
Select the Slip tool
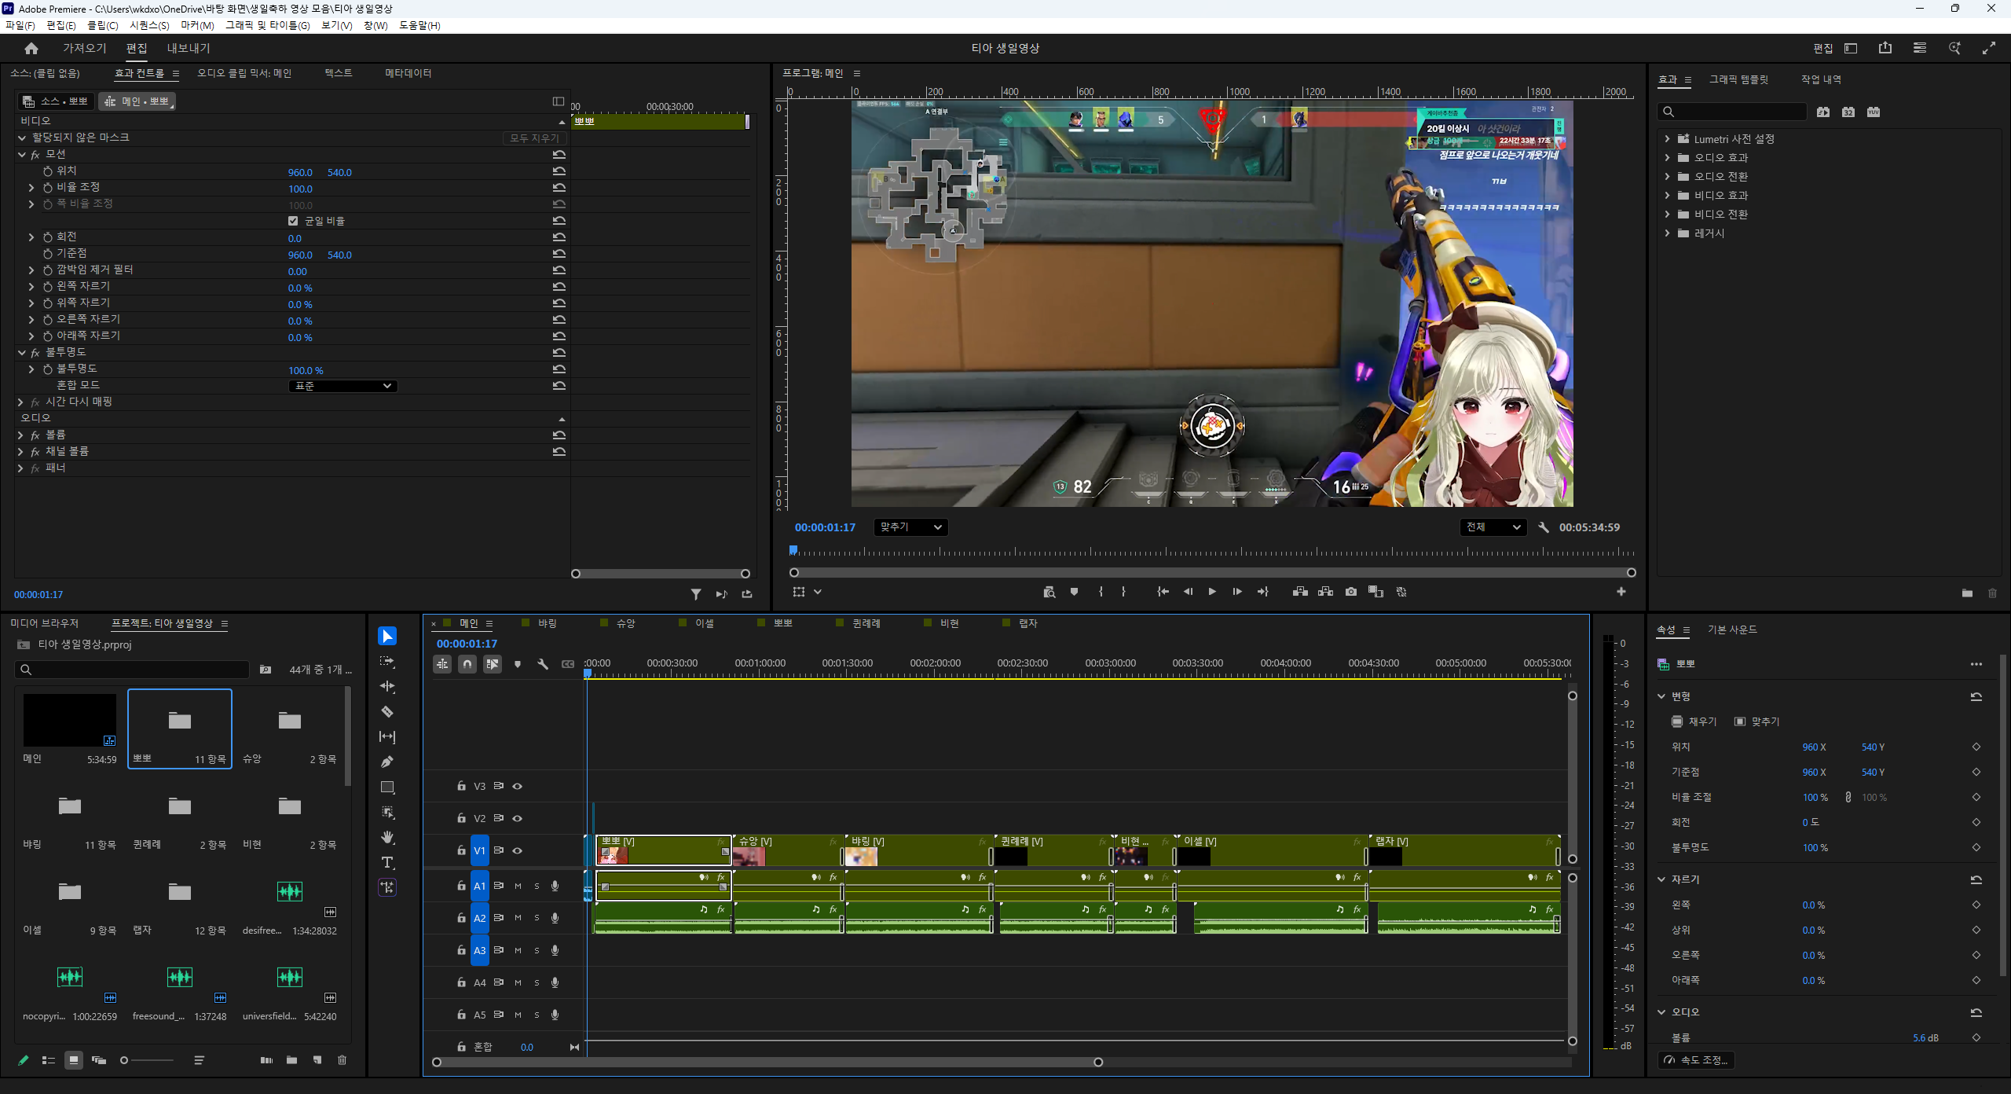click(387, 736)
